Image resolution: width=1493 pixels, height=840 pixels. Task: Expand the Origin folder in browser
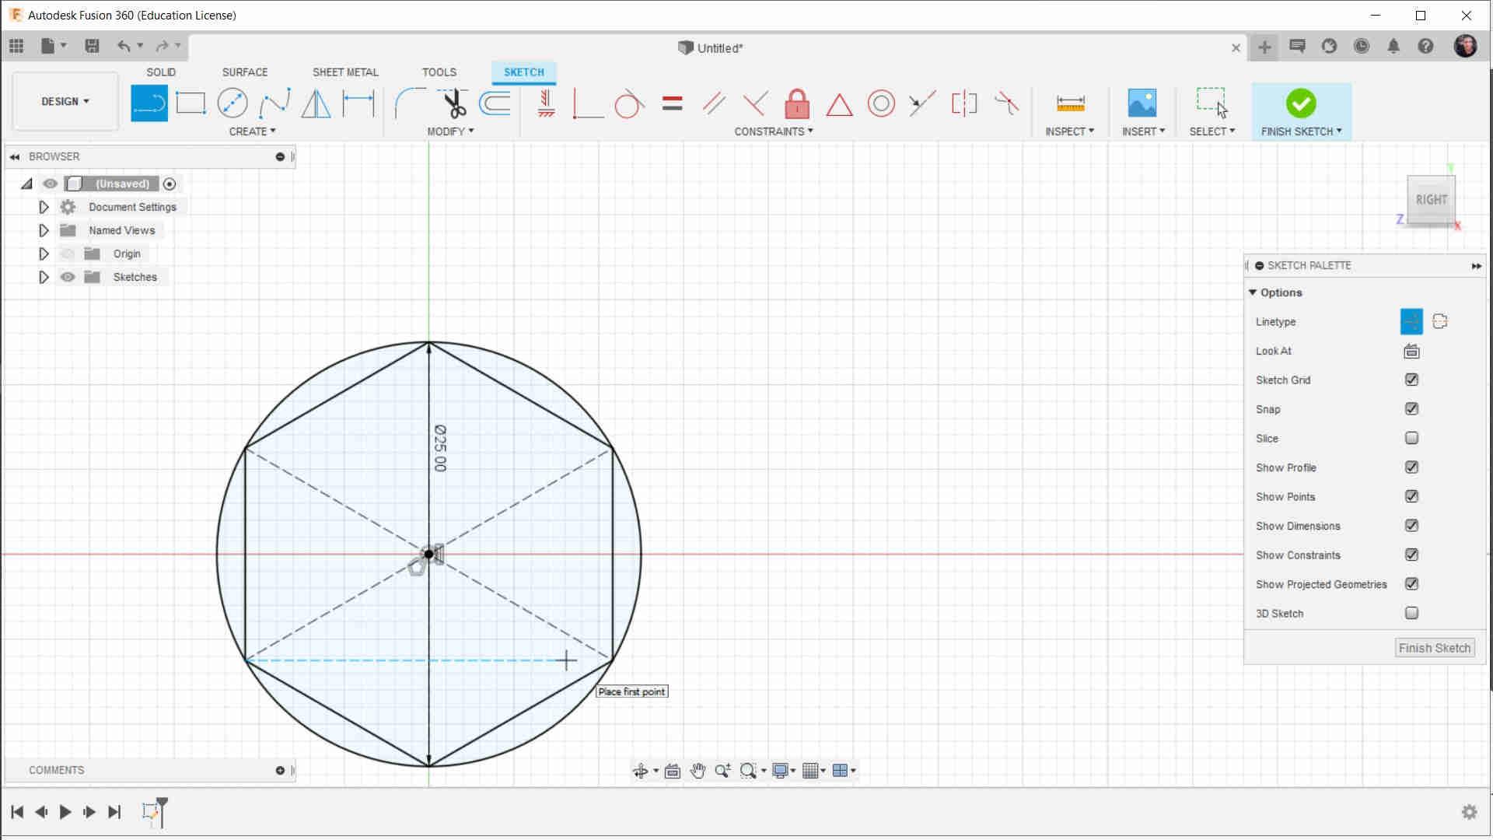click(x=43, y=254)
